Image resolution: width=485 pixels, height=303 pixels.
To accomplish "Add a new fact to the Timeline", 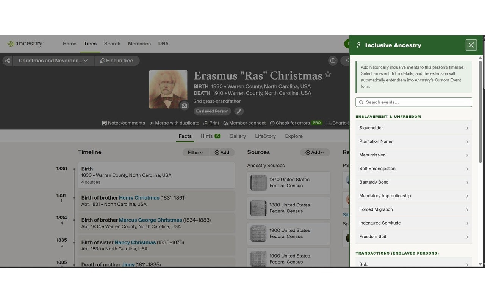I will tap(222, 152).
